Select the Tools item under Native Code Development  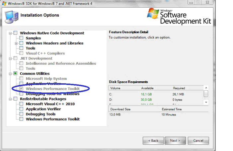31,48
